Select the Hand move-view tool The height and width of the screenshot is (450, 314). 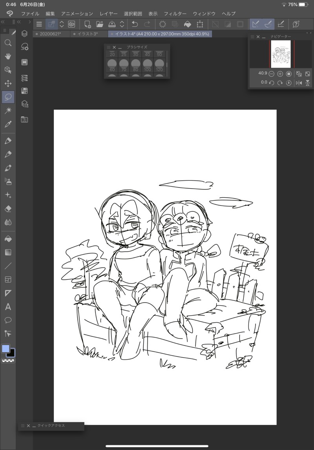(8, 56)
